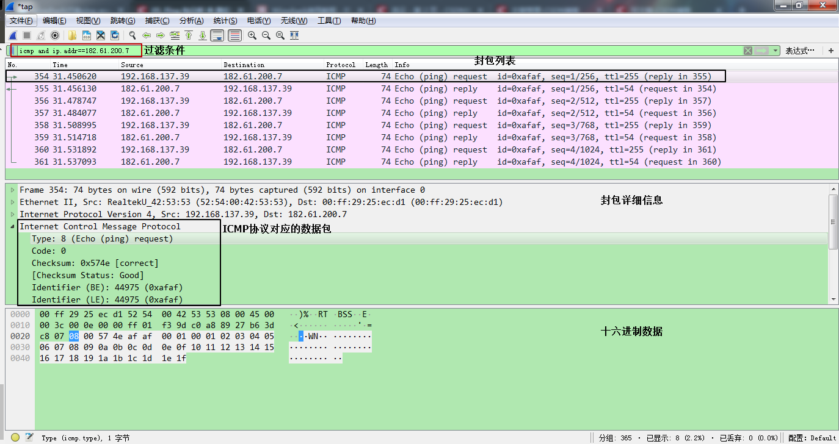839x444 pixels.
Task: Open the filter bookmark dropdown
Action: pyautogui.click(x=13, y=50)
